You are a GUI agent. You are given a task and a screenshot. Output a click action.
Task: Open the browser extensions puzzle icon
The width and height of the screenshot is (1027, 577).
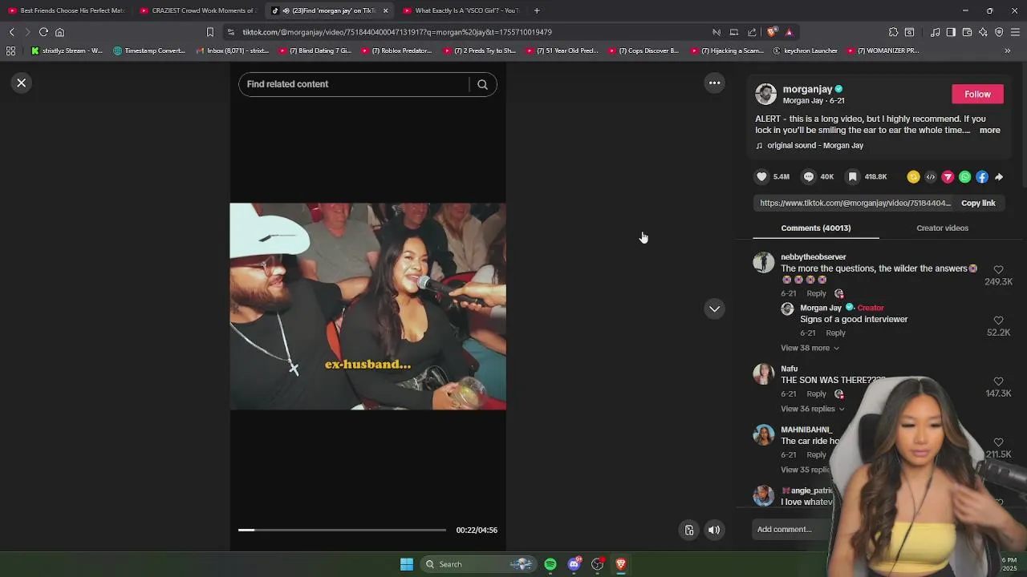[x=893, y=32]
